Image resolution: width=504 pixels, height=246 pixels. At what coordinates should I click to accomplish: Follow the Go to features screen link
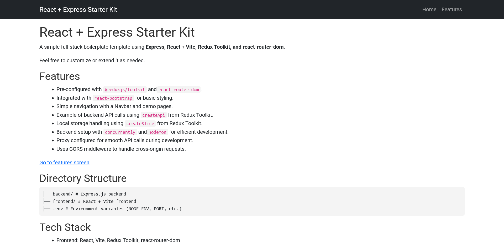[64, 163]
